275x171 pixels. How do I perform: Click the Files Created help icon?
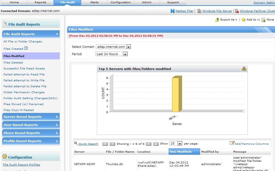26,48
